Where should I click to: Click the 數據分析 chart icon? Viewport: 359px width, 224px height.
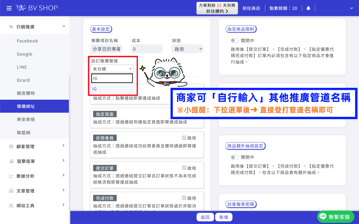[11, 176]
